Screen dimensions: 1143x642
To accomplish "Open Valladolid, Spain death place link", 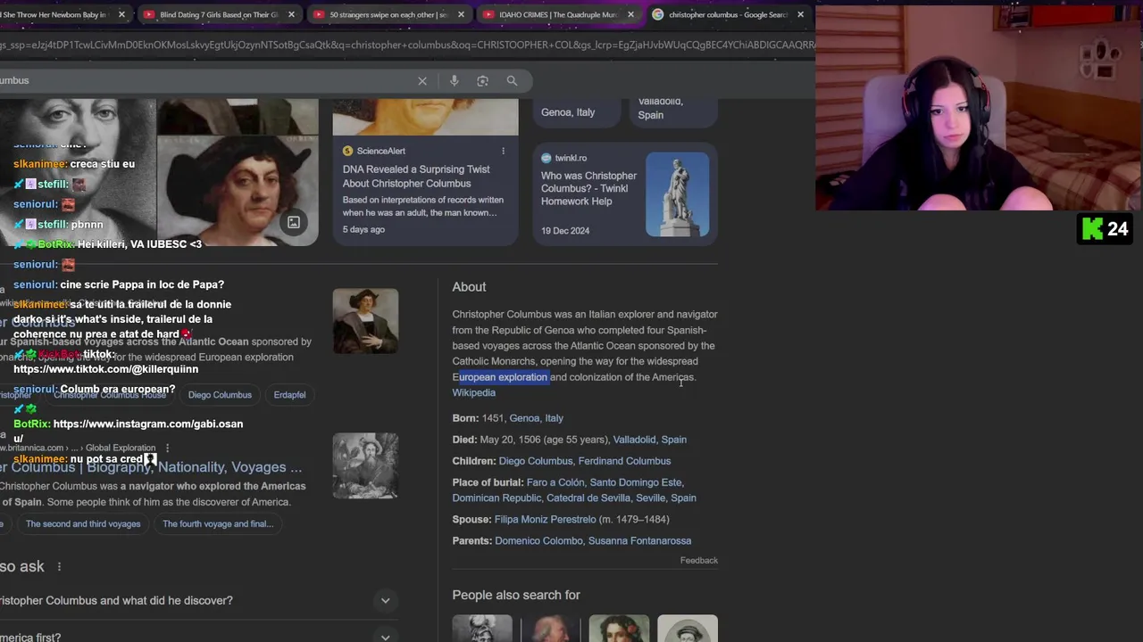I will 649,440.
